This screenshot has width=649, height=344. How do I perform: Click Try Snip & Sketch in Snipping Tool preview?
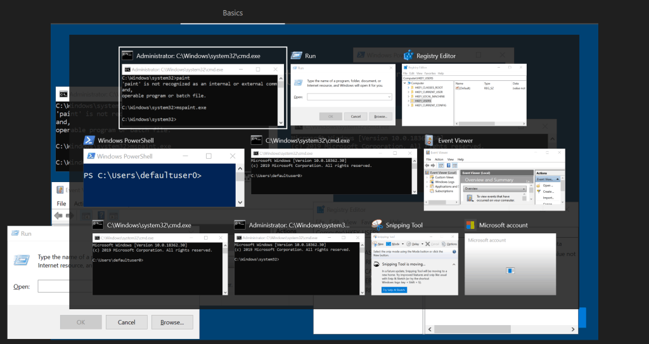point(394,290)
